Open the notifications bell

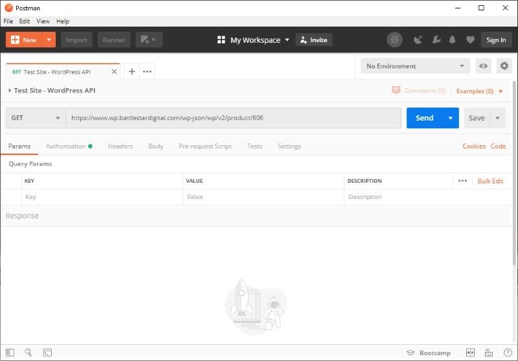[x=452, y=40]
